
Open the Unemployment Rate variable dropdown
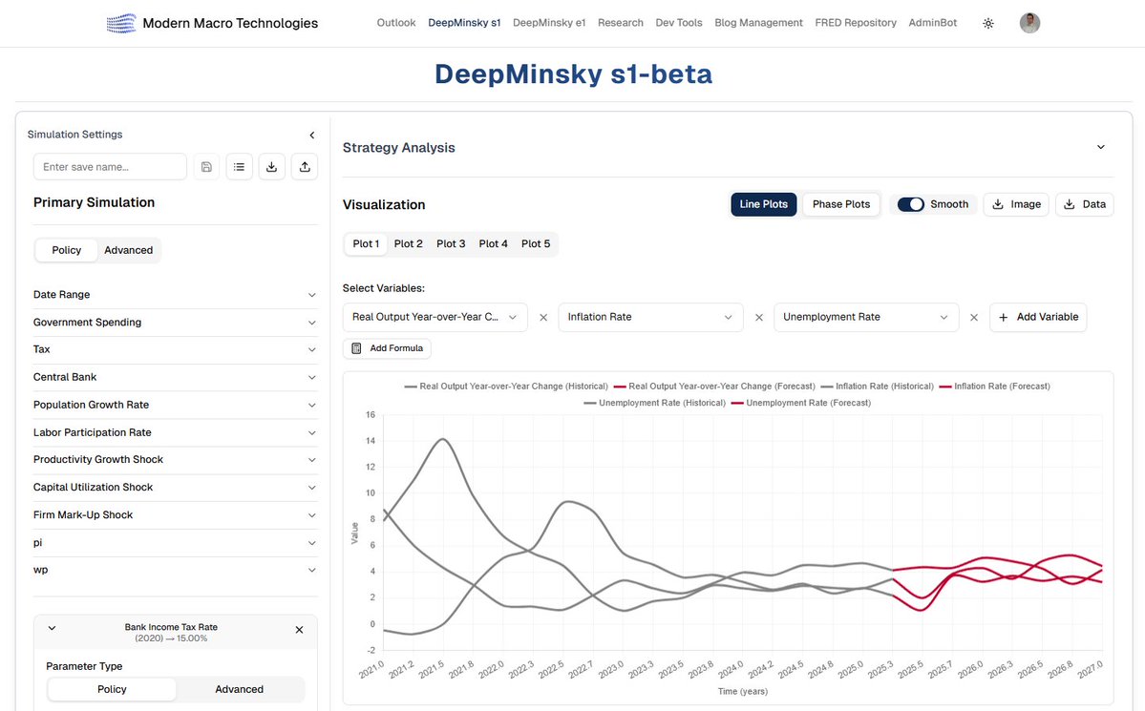[x=865, y=318]
